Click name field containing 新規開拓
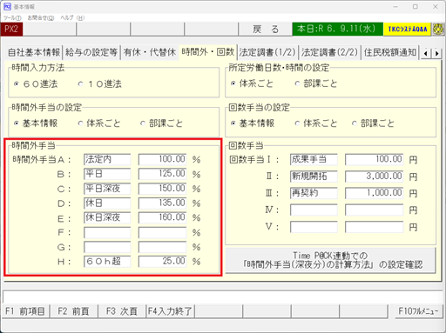 pyautogui.click(x=314, y=176)
